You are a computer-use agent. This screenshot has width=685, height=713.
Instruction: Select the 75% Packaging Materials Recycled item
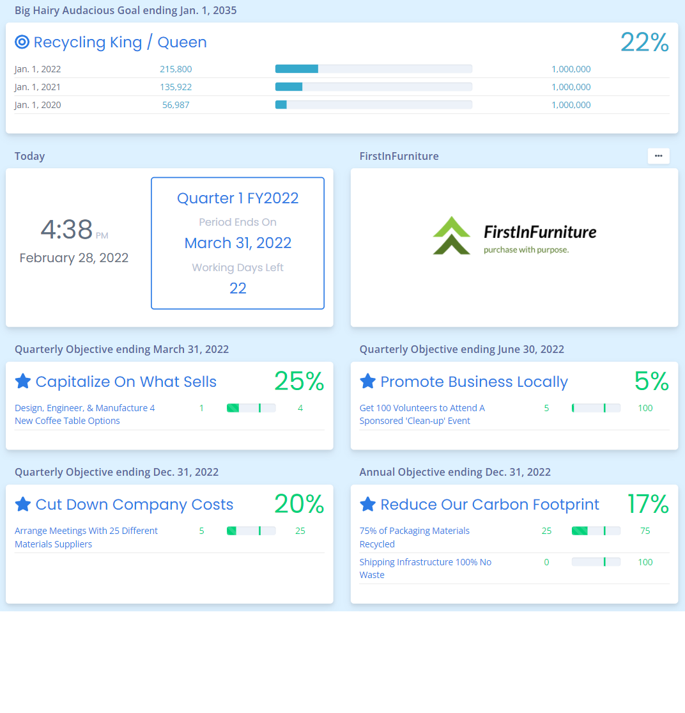click(x=413, y=537)
